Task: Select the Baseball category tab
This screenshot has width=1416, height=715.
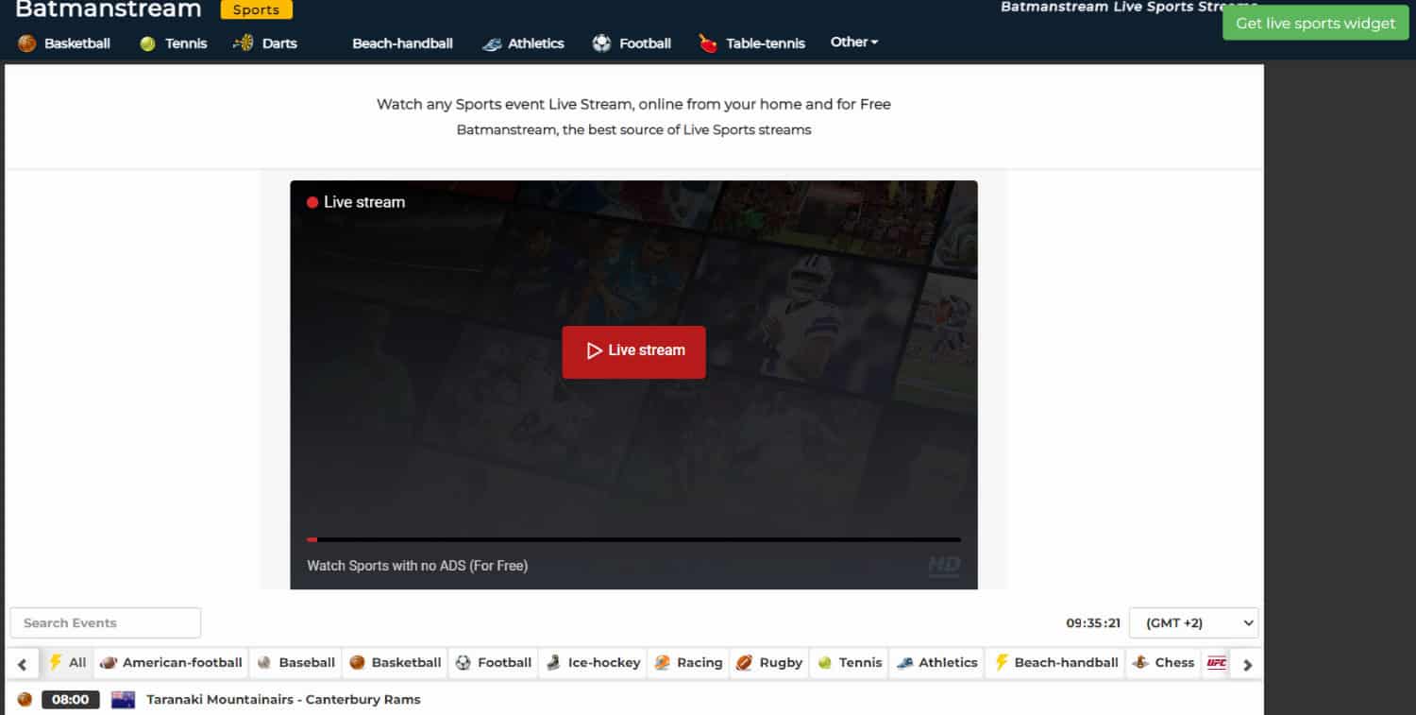Action: [295, 663]
